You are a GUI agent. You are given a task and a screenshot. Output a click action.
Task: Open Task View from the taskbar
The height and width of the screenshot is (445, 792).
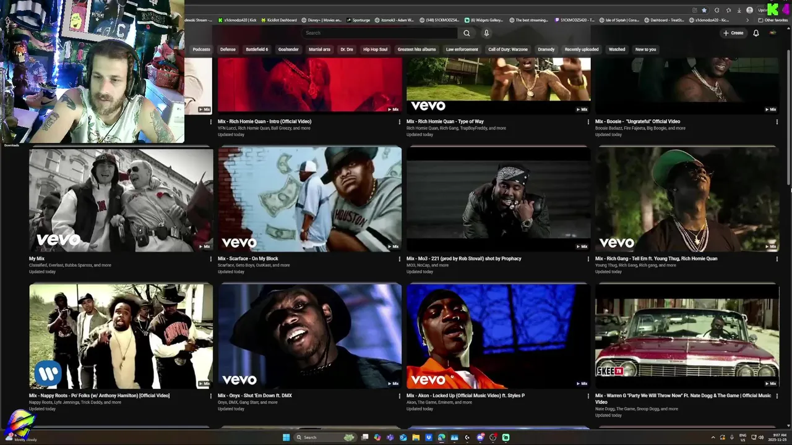coord(364,438)
